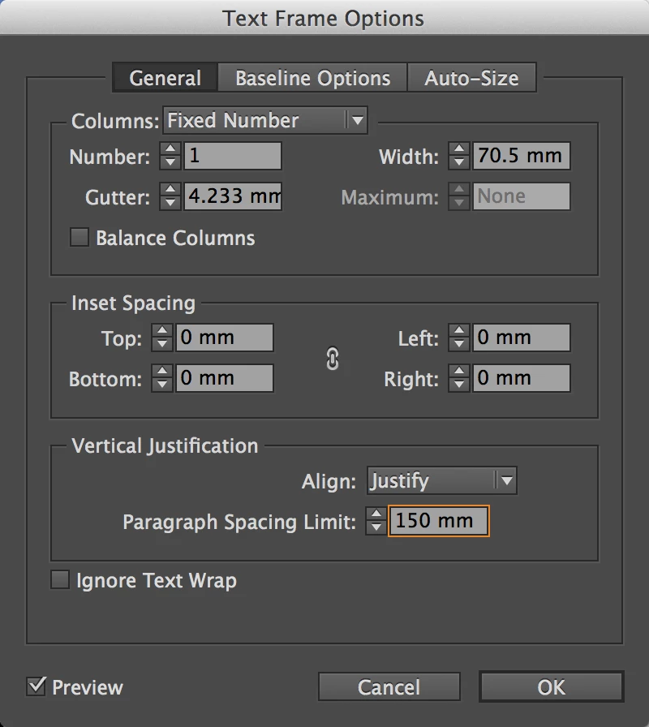
Task: Click the Paragraph Spacing Limit stepper arrows
Action: coord(376,521)
